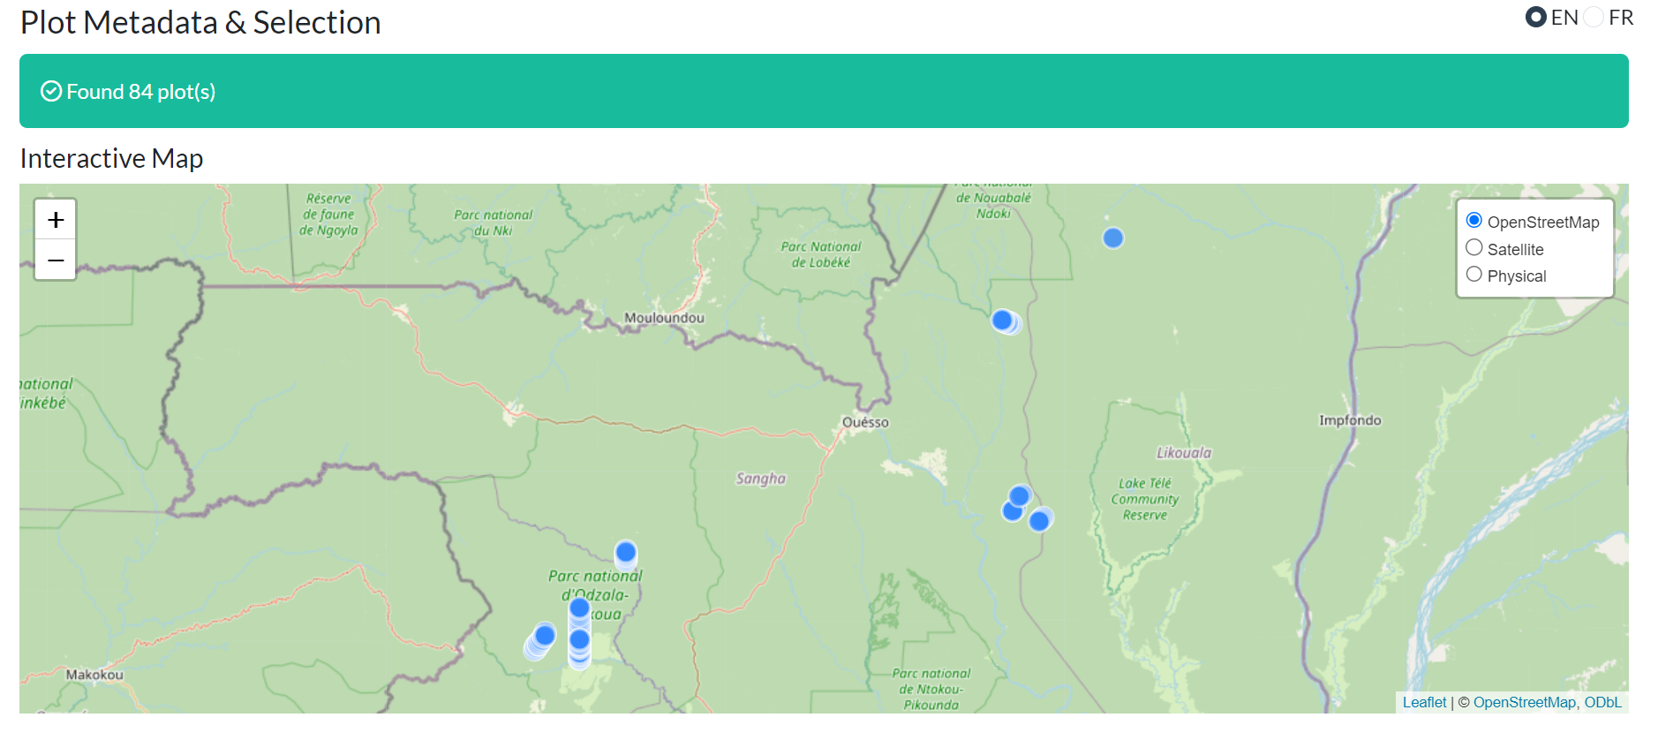
Task: Click the 'Found 84 plot(s)' message text
Action: pos(141,92)
